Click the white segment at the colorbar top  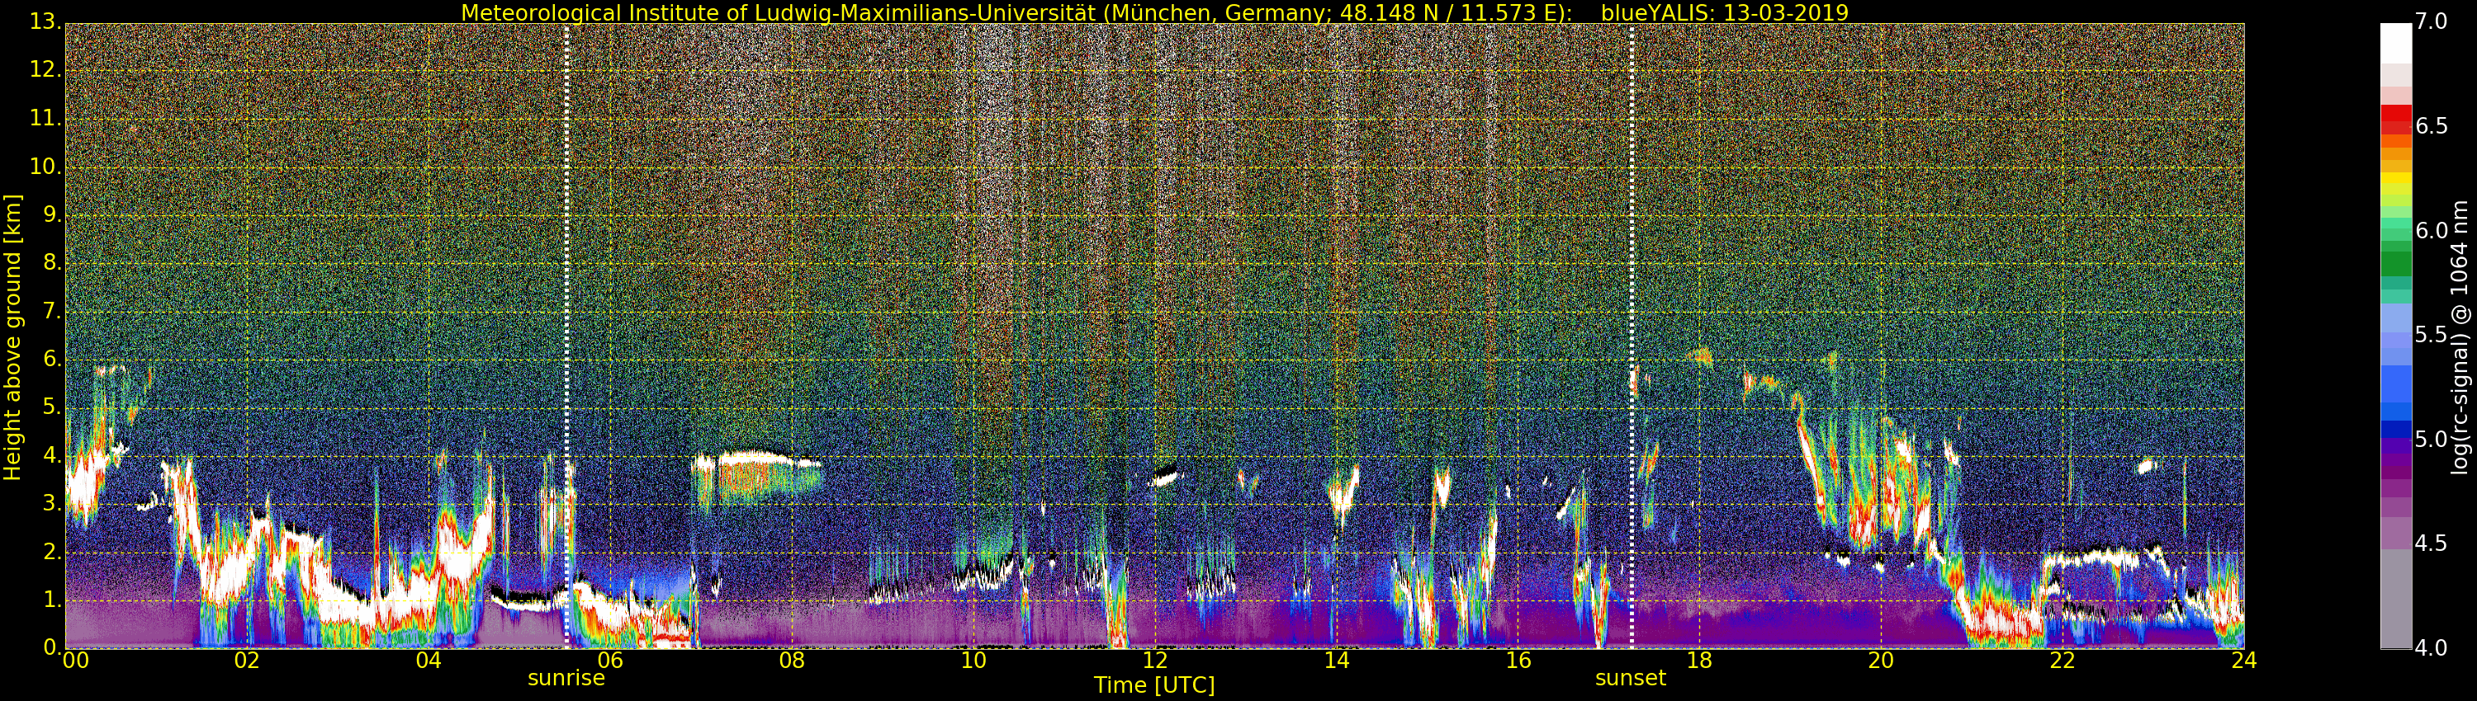tap(2395, 43)
